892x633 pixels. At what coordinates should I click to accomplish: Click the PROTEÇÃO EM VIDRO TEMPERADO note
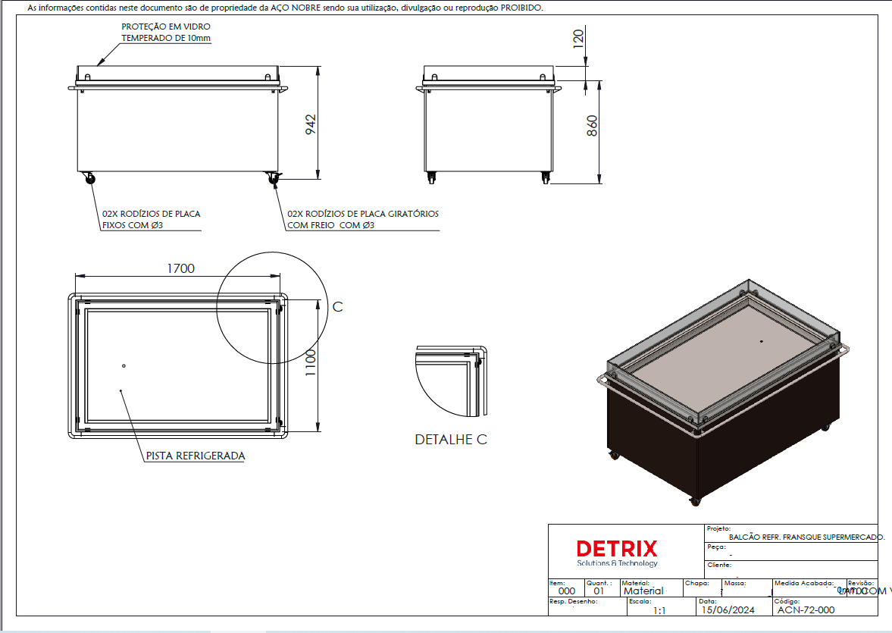[x=166, y=33]
